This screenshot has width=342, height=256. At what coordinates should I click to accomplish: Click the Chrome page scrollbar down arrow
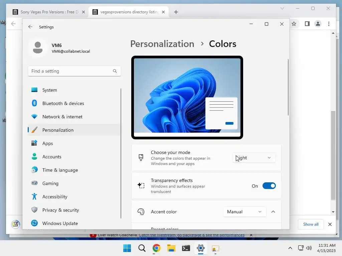coord(333,212)
